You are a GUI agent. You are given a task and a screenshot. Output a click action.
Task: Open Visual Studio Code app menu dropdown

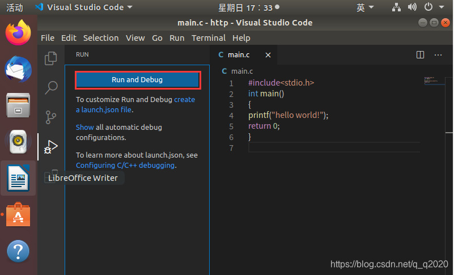pyautogui.click(x=84, y=7)
